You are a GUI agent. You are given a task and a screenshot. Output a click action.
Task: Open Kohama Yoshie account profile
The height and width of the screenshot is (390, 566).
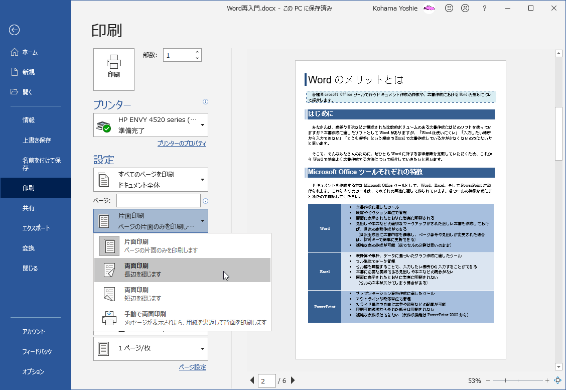[395, 8]
